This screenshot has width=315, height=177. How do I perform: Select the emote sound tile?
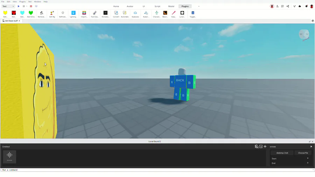[9, 156]
